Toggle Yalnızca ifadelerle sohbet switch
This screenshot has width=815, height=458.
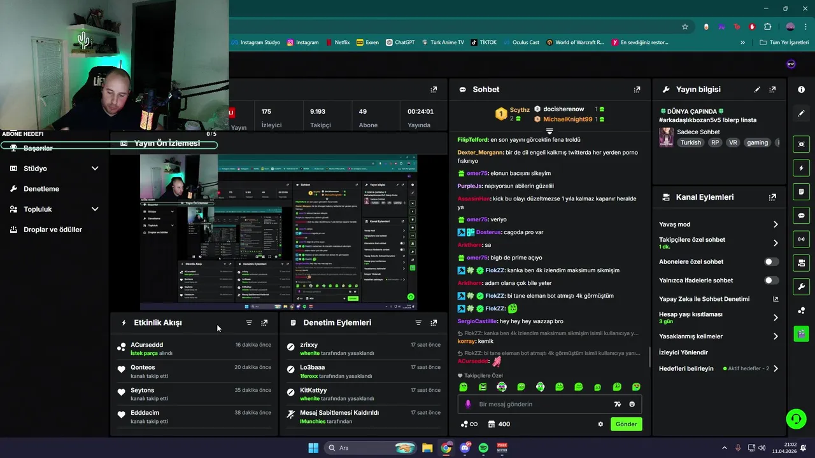771,280
